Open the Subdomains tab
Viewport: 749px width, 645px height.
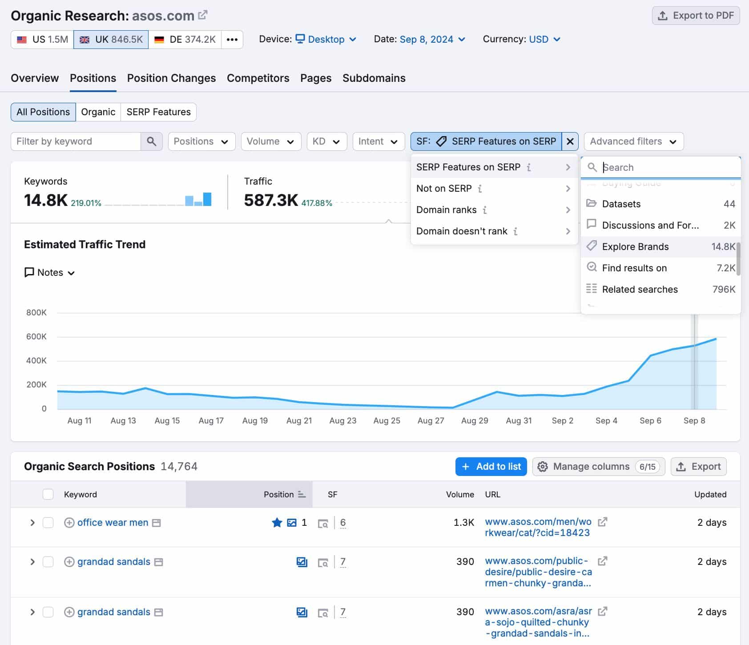click(374, 78)
